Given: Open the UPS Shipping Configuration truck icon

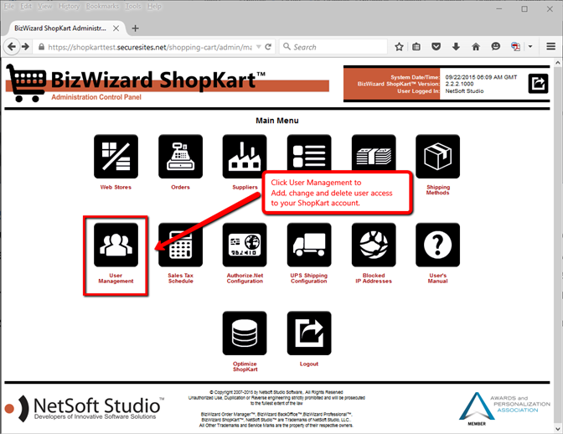Looking at the screenshot, I should pyautogui.click(x=309, y=245).
